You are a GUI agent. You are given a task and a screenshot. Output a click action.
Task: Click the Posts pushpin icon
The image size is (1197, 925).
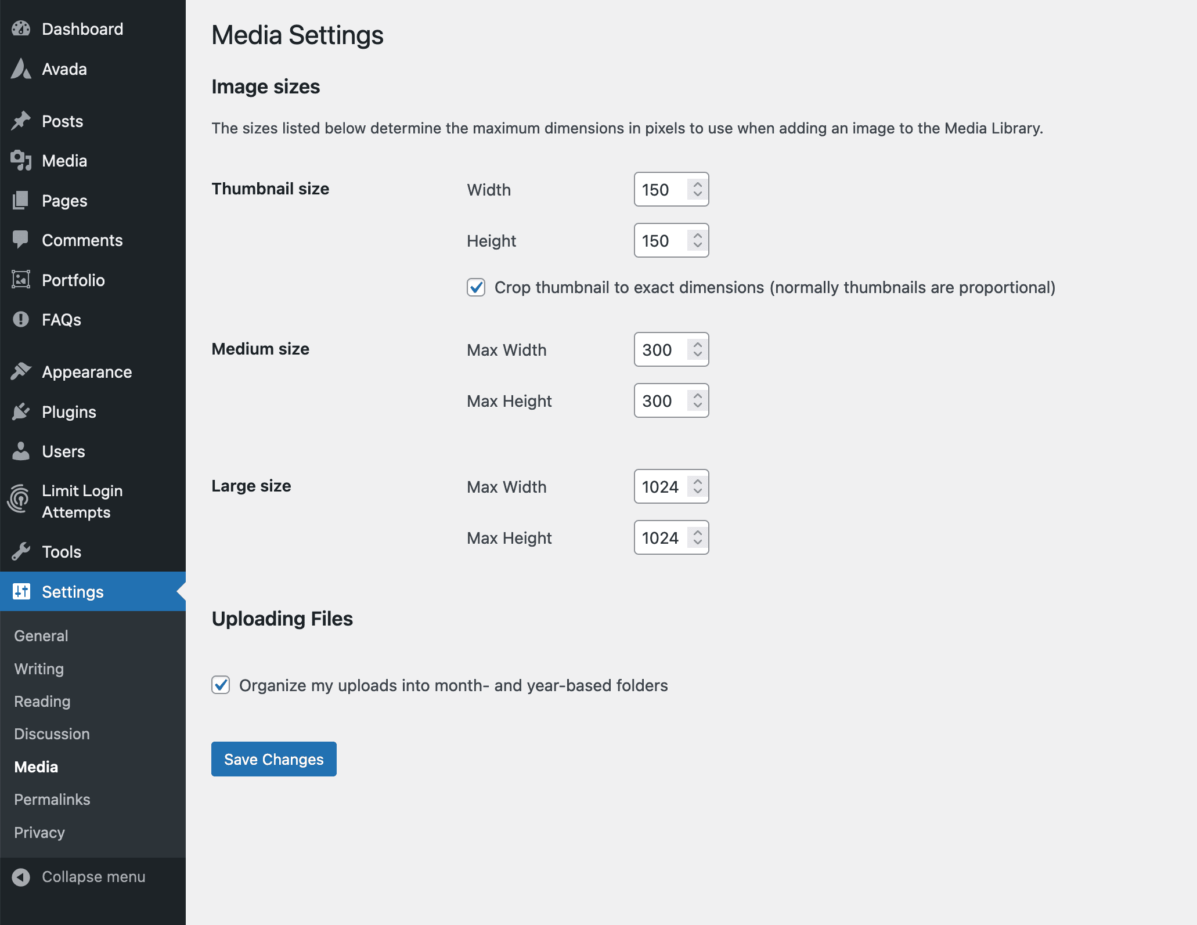21,121
